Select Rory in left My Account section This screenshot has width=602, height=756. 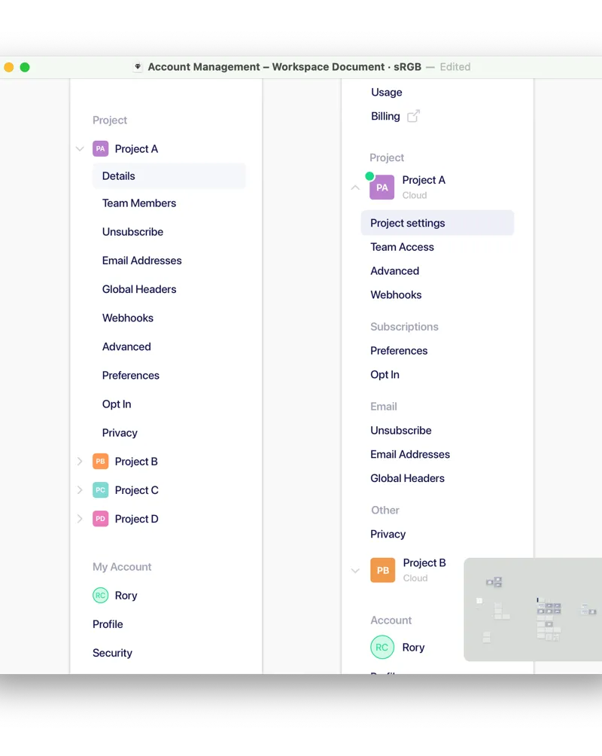(126, 596)
